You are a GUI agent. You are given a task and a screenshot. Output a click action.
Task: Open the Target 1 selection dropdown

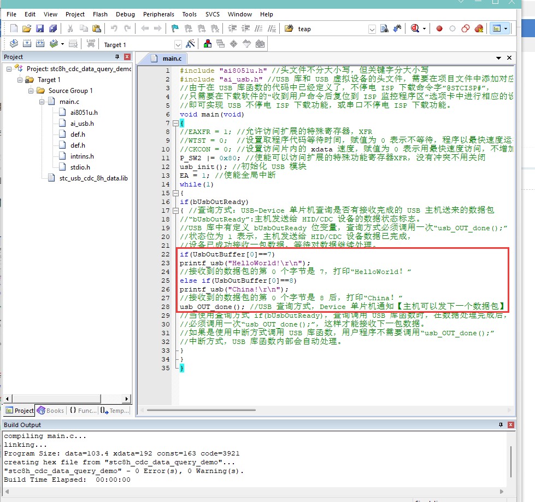pos(178,45)
